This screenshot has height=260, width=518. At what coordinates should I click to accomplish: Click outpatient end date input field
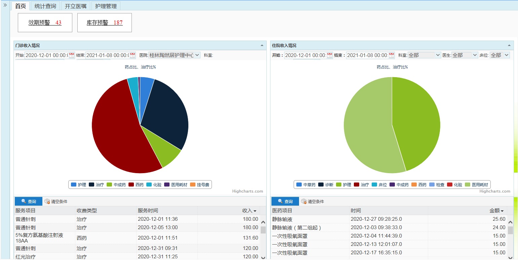click(x=107, y=55)
